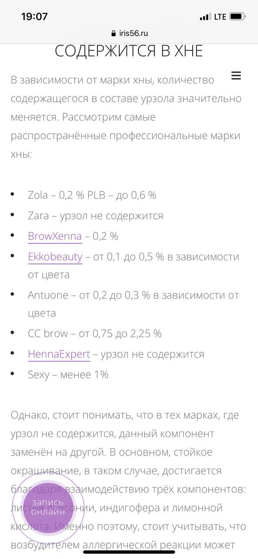Tap the round «запись онлайн» button
The height and width of the screenshot is (559, 258).
pos(48,507)
